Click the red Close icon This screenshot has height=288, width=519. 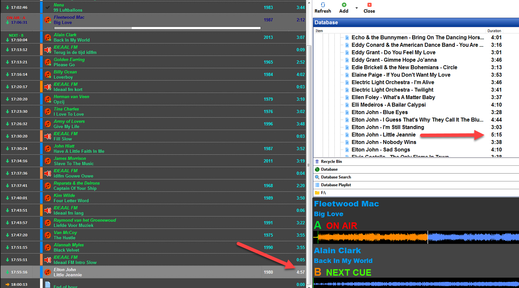pyautogui.click(x=369, y=5)
